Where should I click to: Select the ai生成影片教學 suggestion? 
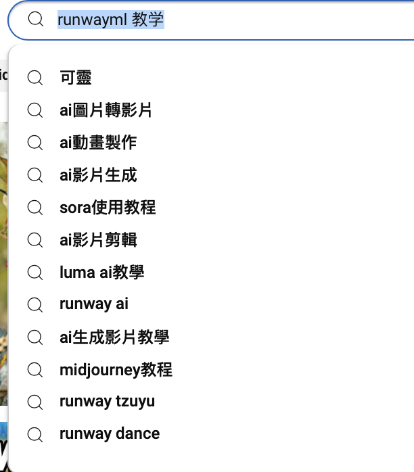click(x=211, y=337)
